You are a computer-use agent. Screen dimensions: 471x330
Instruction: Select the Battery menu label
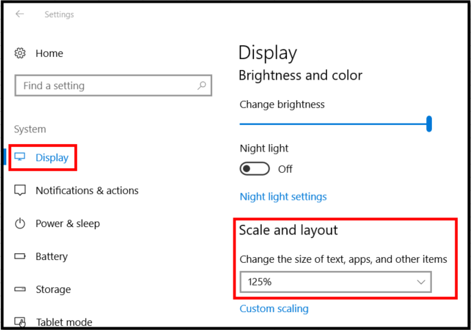[x=51, y=256]
